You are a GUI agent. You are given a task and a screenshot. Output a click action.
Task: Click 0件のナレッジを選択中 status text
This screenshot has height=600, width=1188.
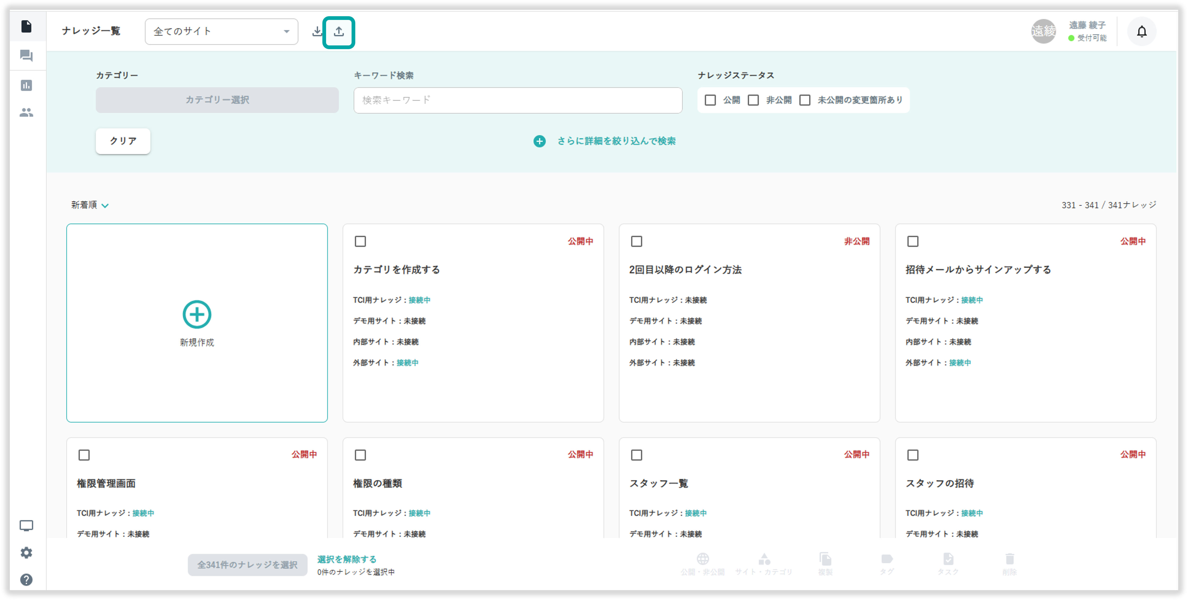(x=356, y=572)
